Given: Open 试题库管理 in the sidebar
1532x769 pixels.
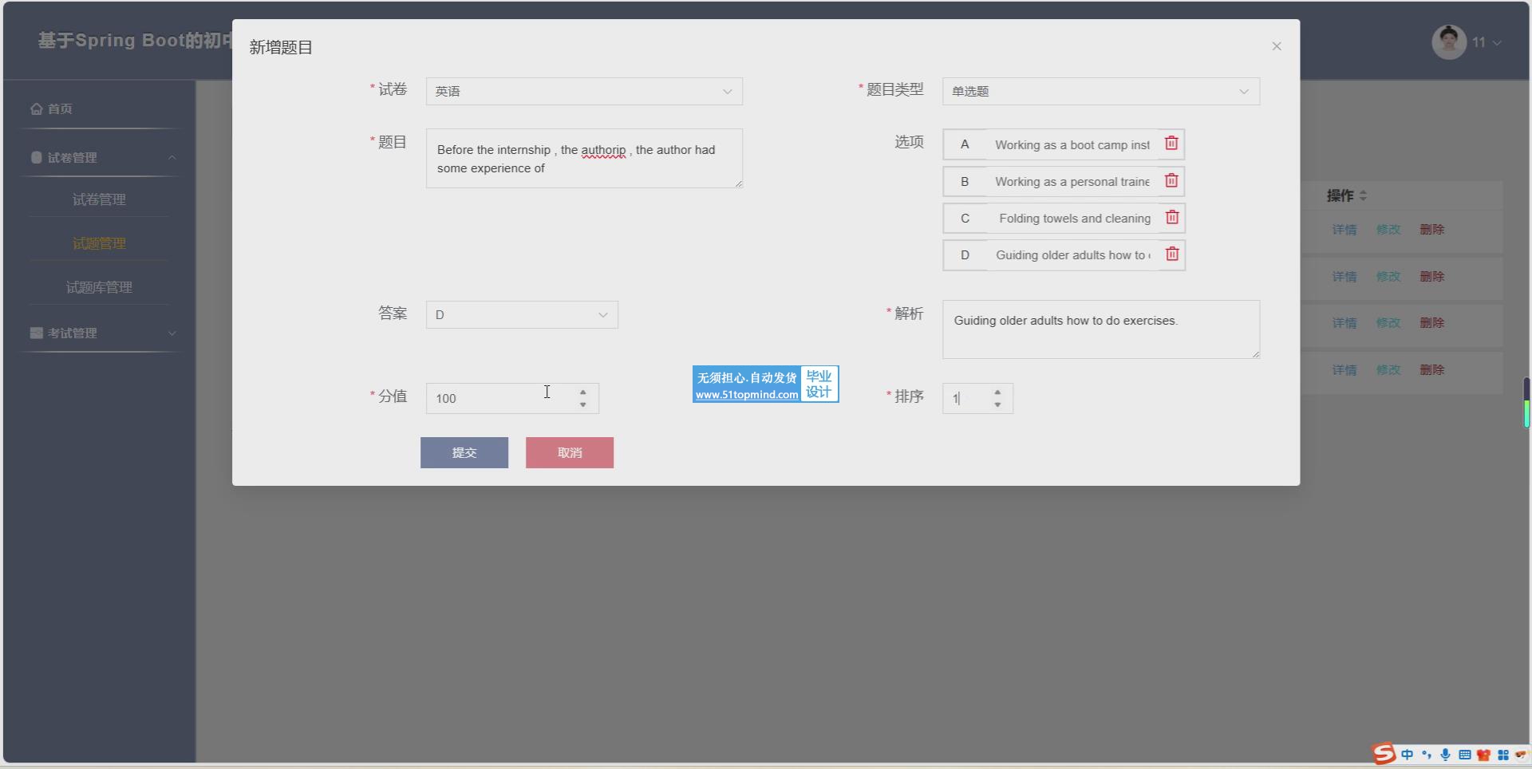Looking at the screenshot, I should pos(99,287).
